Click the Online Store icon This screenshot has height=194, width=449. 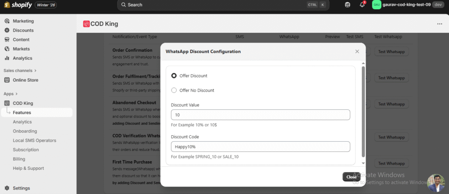pos(7,80)
